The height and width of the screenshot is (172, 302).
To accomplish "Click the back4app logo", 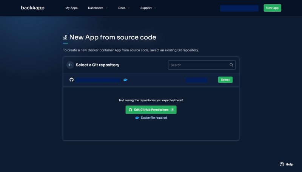I will point(32,8).
